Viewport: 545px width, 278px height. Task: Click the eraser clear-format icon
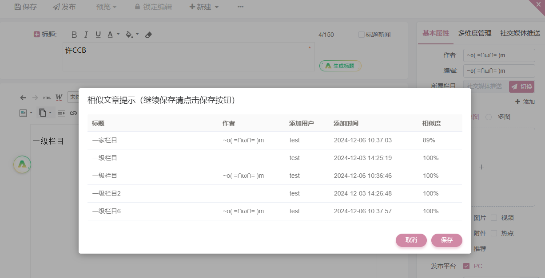coord(149,35)
